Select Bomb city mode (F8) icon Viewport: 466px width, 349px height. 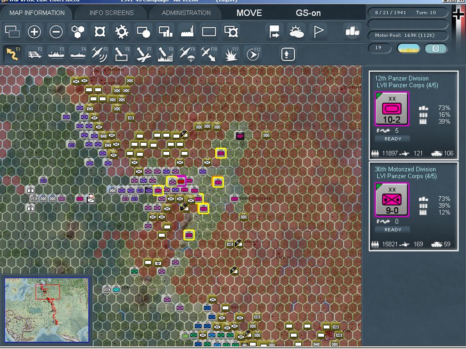[x=165, y=55]
